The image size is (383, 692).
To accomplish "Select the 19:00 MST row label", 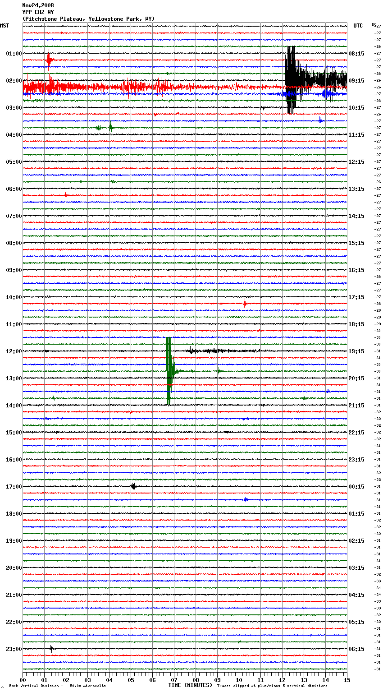I will tap(14, 541).
